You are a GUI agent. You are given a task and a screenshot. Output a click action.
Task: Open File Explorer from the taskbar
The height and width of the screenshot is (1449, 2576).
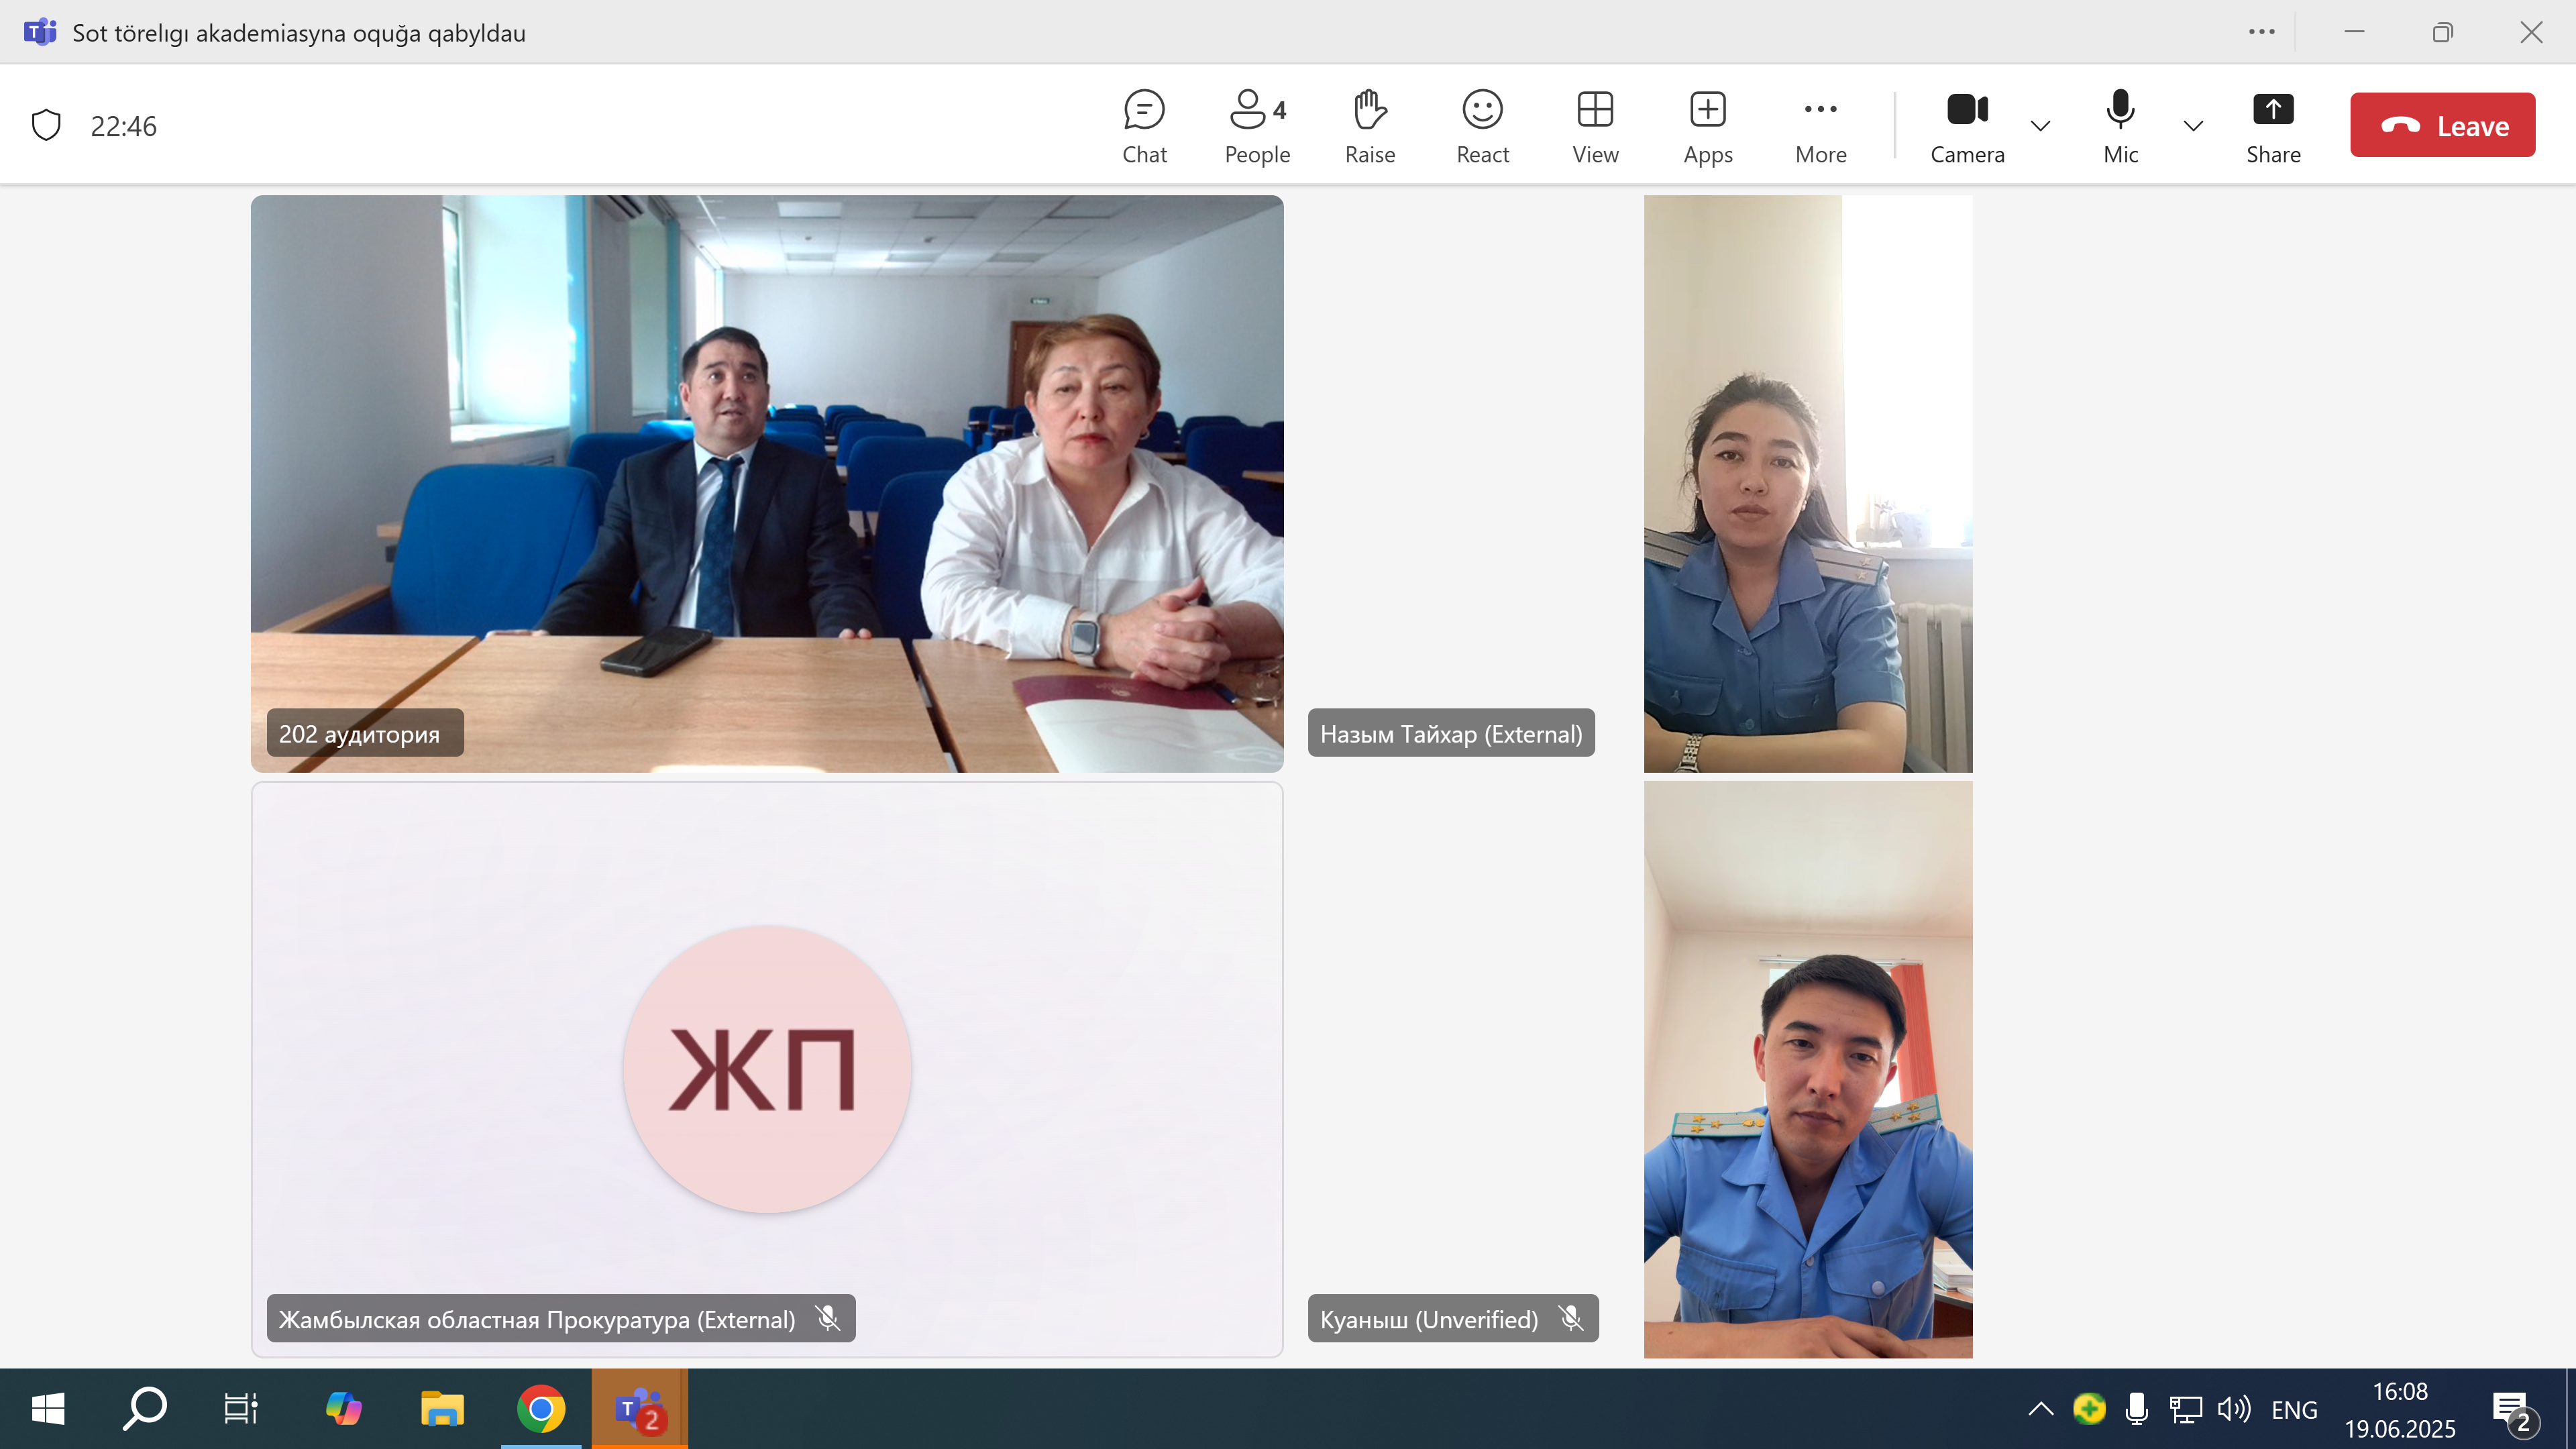[442, 1409]
